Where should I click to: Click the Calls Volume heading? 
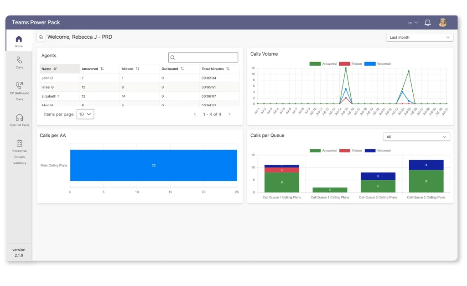coord(264,54)
